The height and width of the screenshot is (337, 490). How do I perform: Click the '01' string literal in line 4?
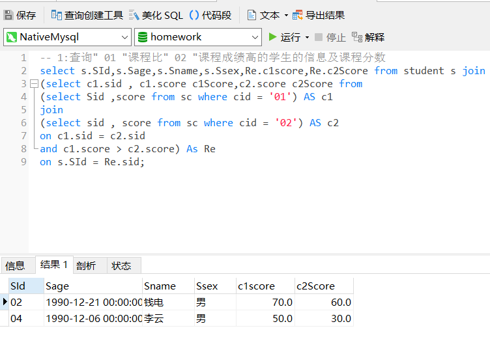[x=280, y=97]
